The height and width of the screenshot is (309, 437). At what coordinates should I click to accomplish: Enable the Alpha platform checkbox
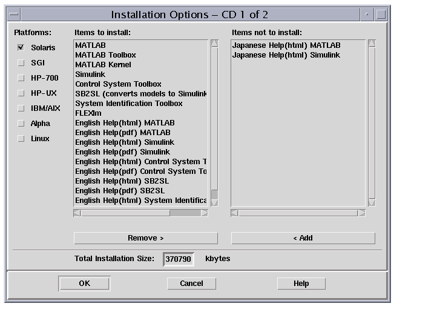coord(21,123)
